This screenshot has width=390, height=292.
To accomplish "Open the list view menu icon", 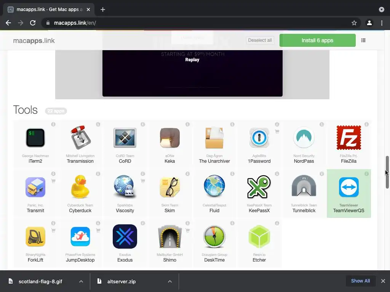I will pyautogui.click(x=363, y=40).
